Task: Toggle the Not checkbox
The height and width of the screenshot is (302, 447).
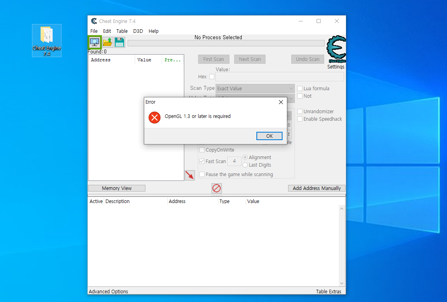Action: click(x=300, y=96)
